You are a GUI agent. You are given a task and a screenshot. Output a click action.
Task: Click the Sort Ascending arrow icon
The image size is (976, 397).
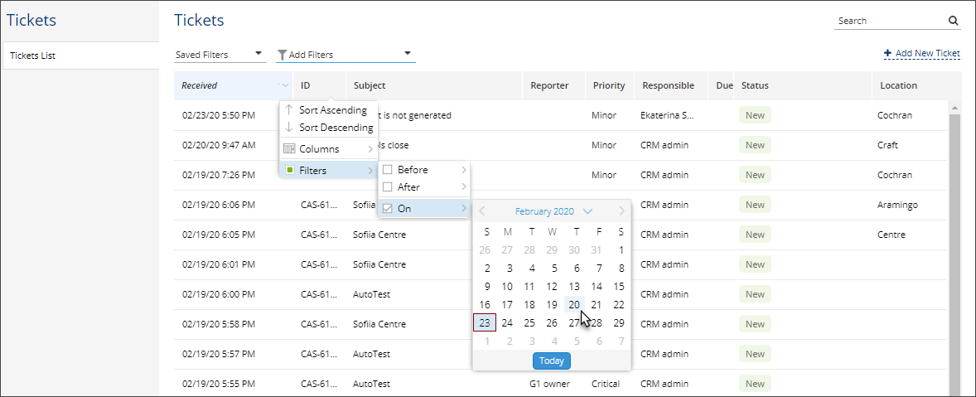coord(289,109)
